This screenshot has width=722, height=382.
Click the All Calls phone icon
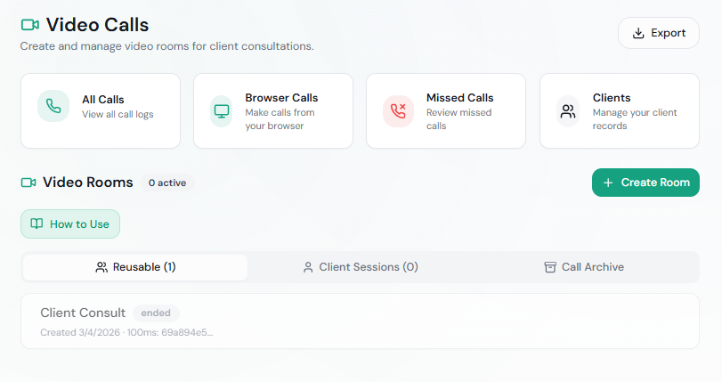(x=53, y=107)
